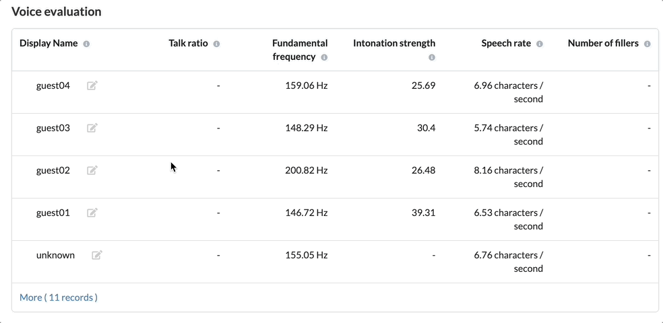
Task: Click the Voice evaluation heading
Action: [56, 11]
